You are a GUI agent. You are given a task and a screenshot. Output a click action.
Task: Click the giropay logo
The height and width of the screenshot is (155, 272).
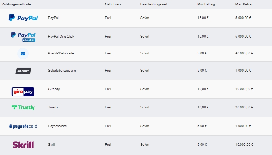pos(23,92)
